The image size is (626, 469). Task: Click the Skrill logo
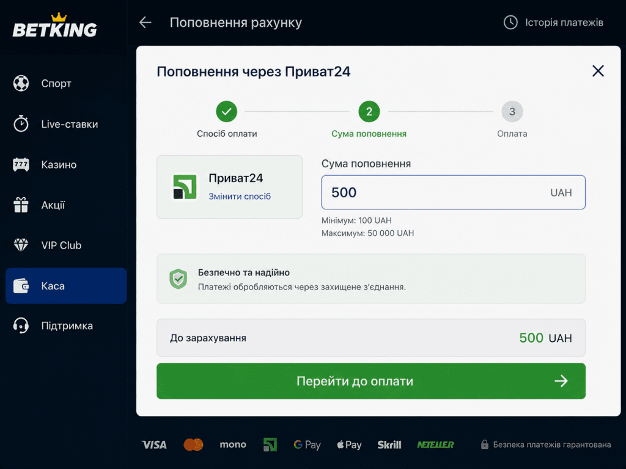[389, 445]
